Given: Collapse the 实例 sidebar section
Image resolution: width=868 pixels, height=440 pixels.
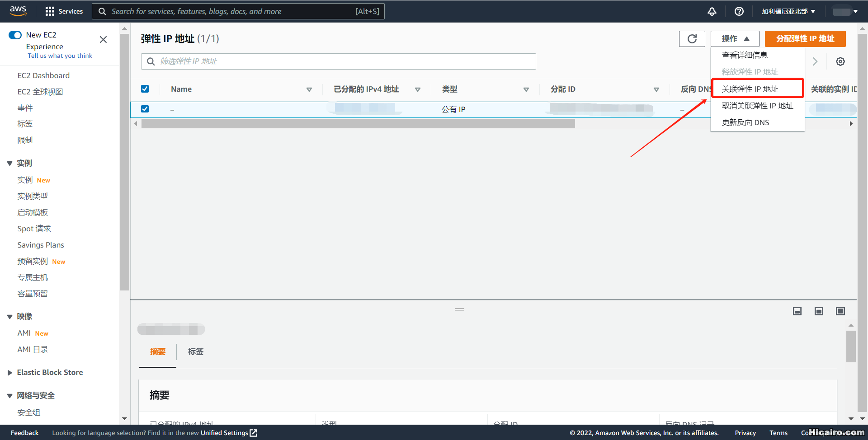Looking at the screenshot, I should point(10,163).
